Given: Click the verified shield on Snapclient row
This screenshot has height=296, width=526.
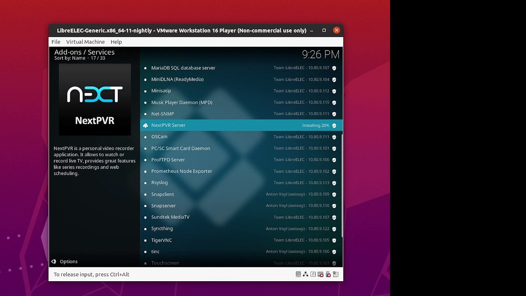Looking at the screenshot, I should pos(334,194).
